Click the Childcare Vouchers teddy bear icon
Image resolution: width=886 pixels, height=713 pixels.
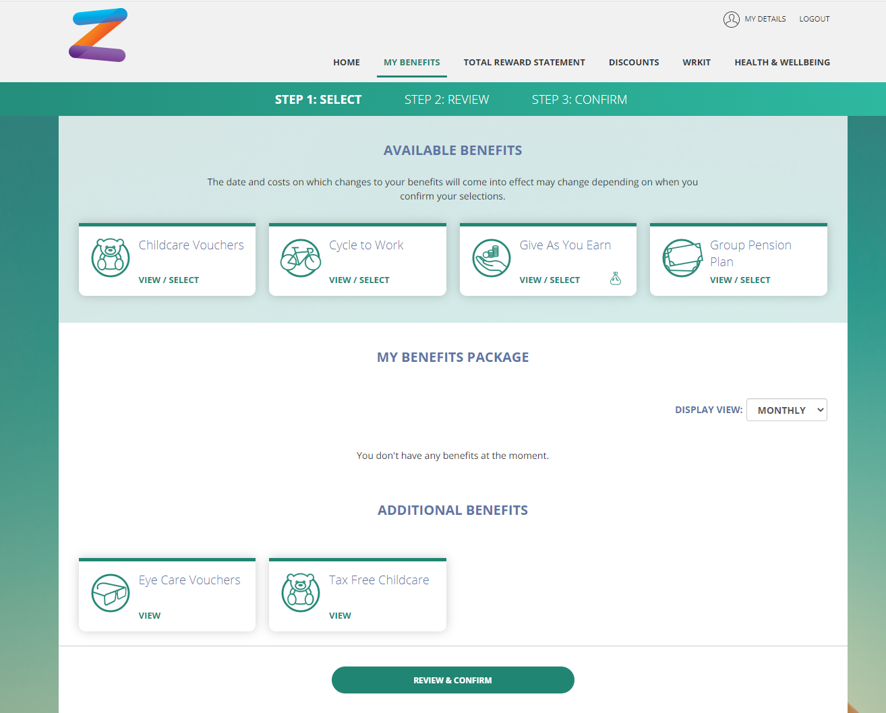(111, 257)
